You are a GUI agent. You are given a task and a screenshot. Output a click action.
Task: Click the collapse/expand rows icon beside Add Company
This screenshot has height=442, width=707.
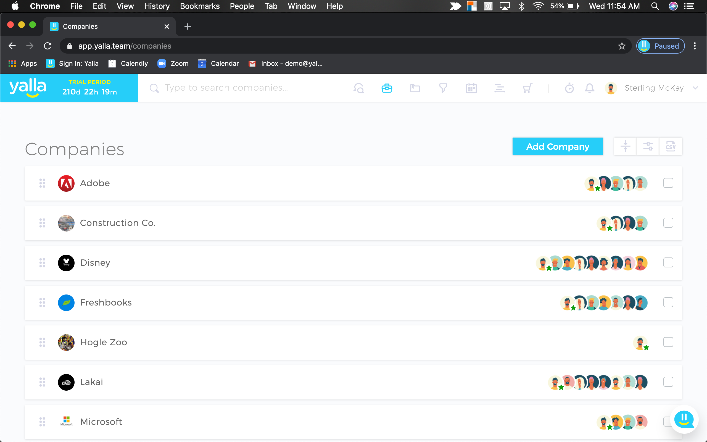click(x=625, y=146)
